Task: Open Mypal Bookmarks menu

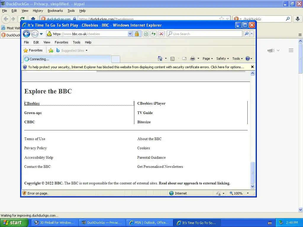Action: tap(55, 11)
